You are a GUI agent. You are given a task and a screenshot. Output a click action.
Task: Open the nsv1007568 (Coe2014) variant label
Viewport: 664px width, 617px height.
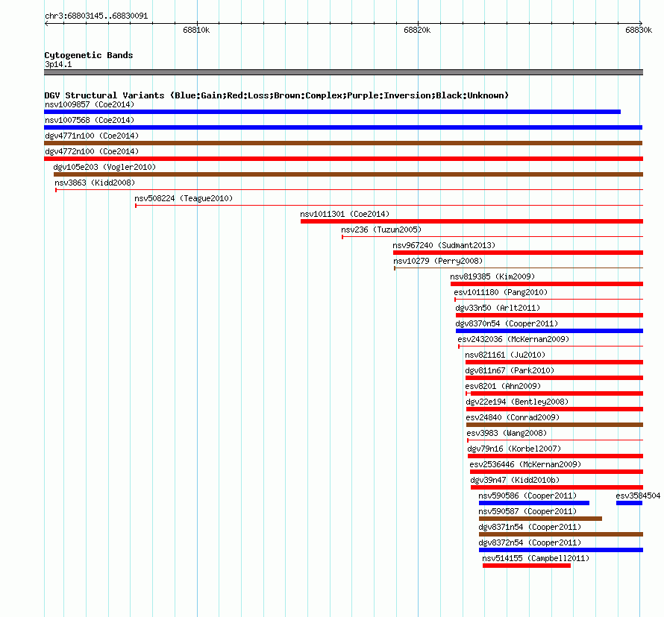pos(90,120)
